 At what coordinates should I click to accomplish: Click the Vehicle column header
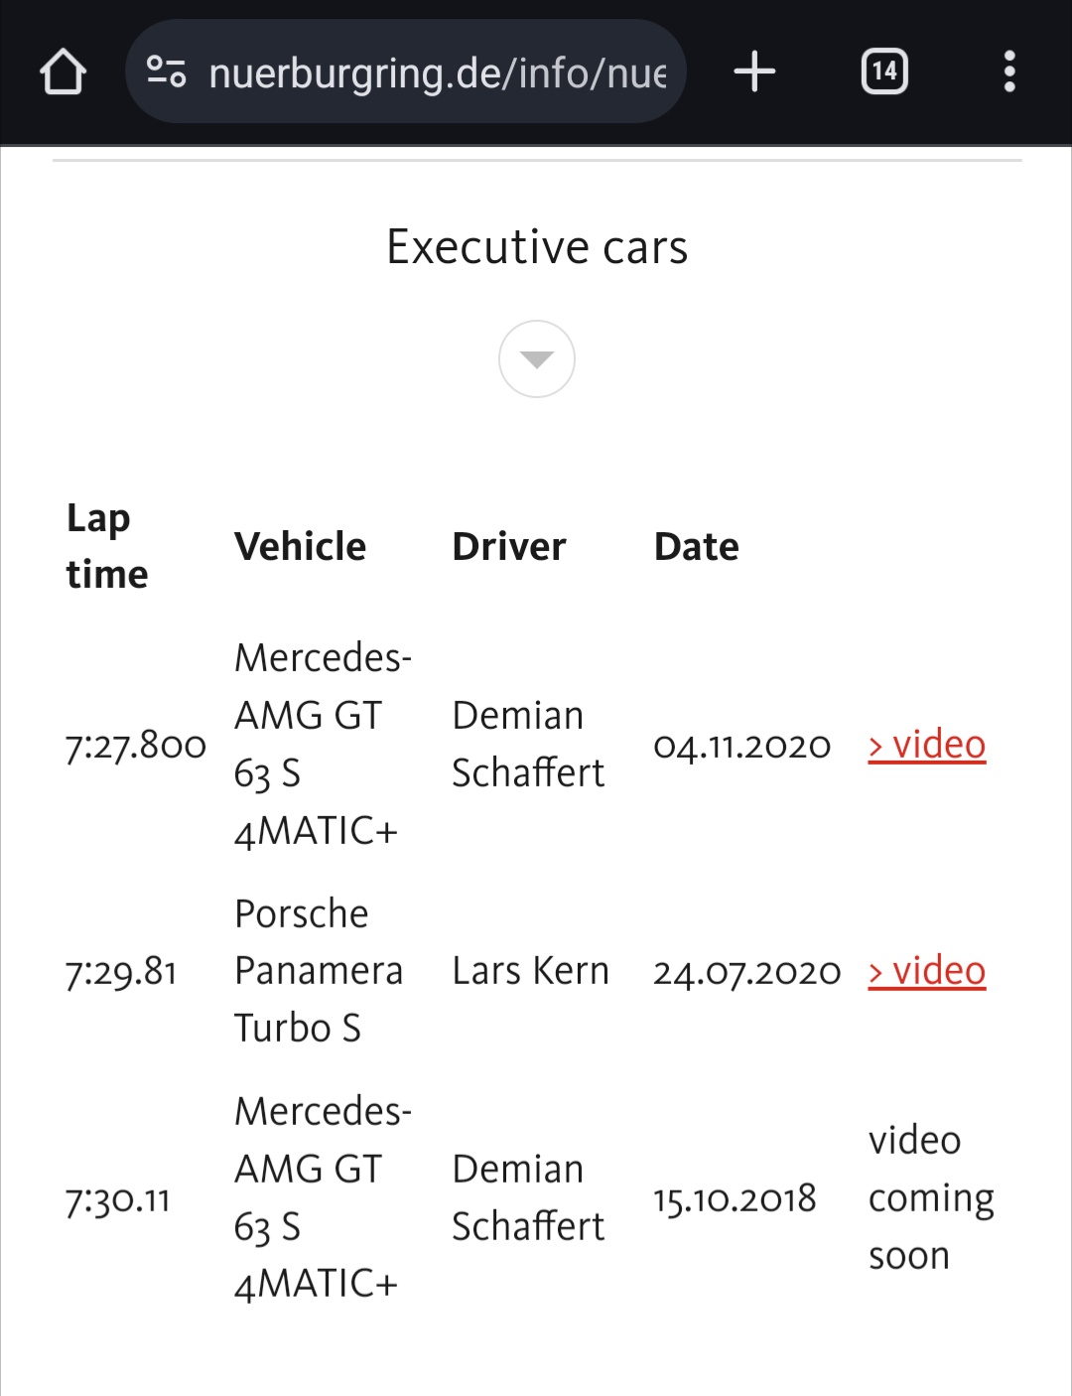point(300,546)
